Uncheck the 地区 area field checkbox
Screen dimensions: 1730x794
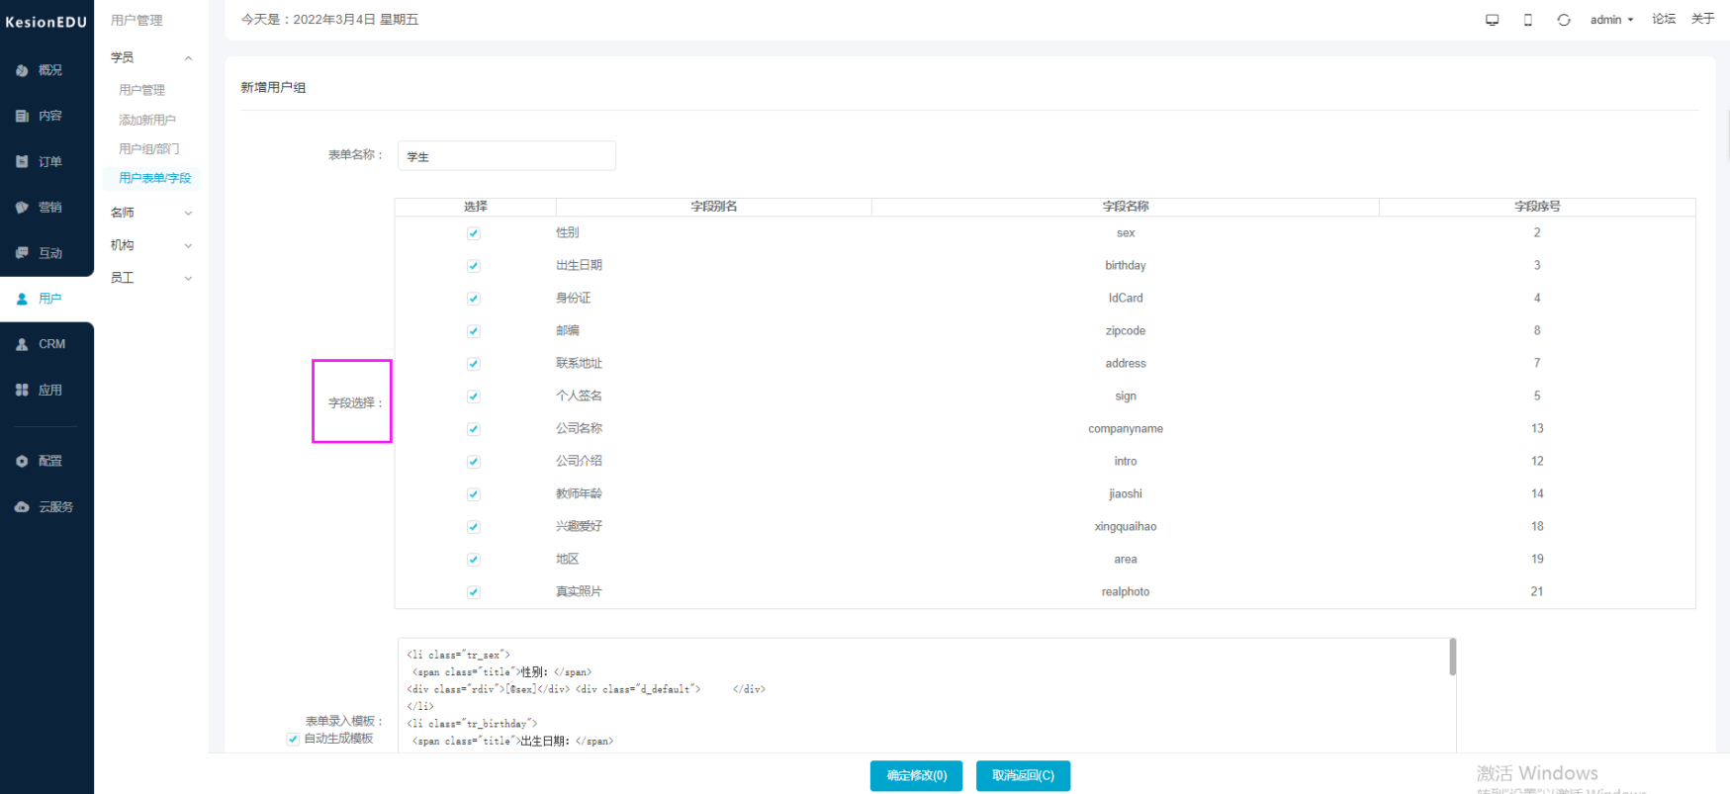tap(474, 560)
